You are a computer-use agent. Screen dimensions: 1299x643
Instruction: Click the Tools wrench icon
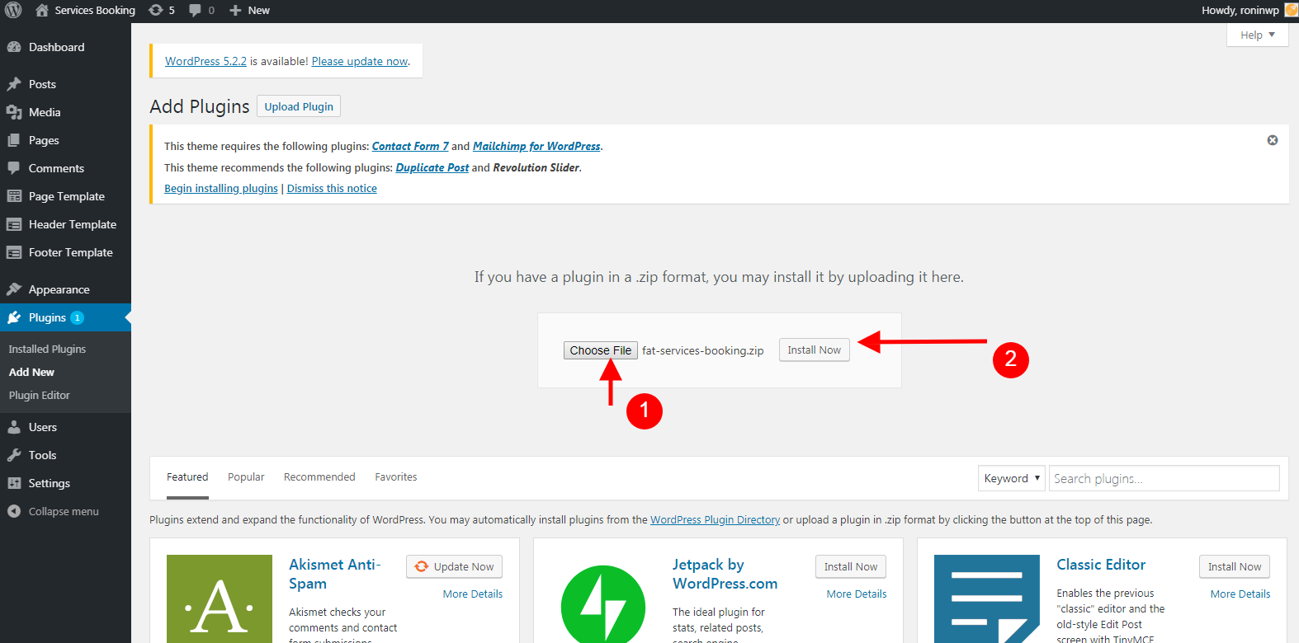[14, 455]
